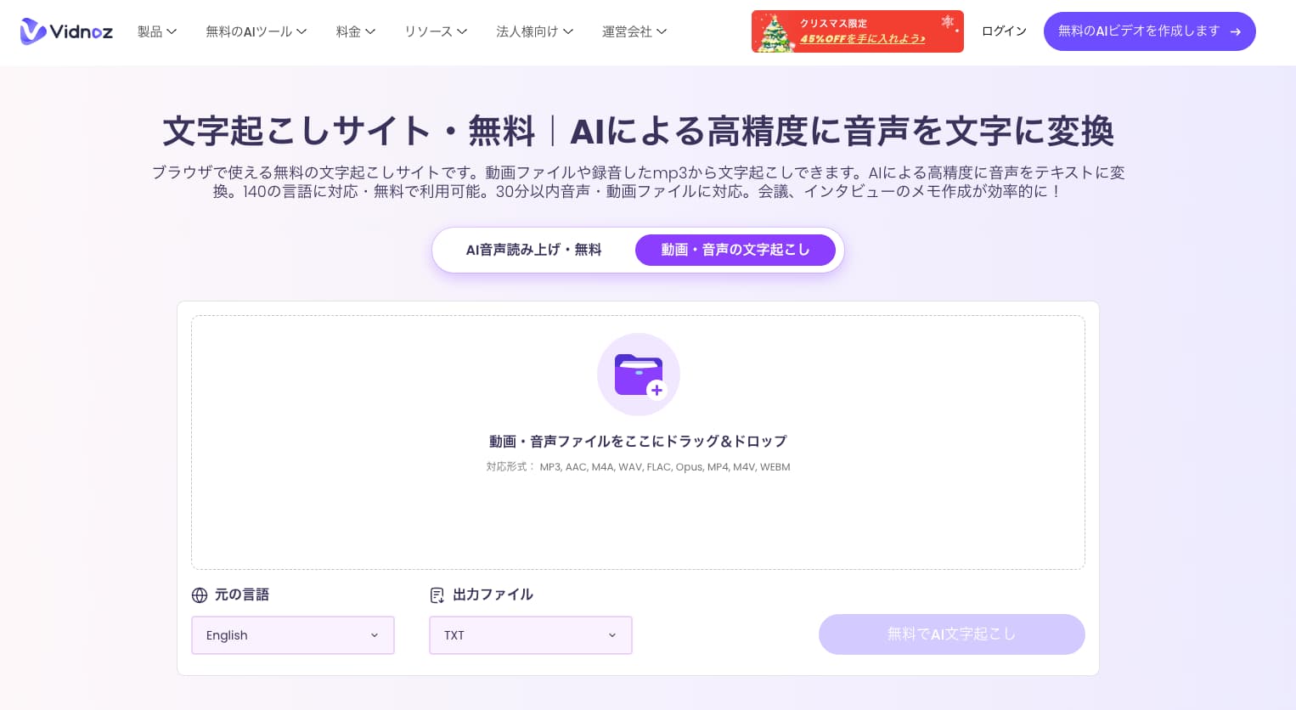Open the 料金 menu

[x=355, y=31]
